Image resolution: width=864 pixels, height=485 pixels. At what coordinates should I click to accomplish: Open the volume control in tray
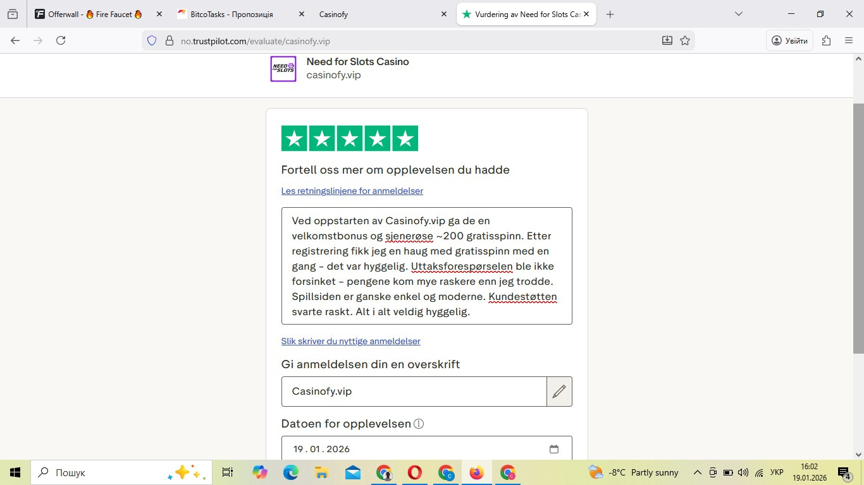tap(743, 472)
